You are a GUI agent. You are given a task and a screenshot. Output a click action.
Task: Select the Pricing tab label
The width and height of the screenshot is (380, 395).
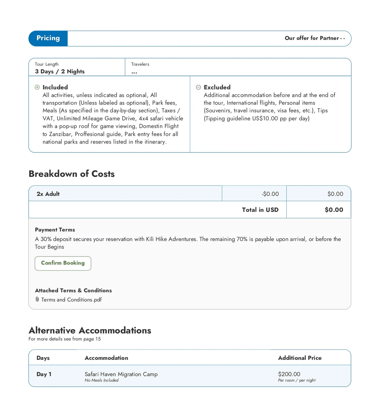pyautogui.click(x=48, y=38)
